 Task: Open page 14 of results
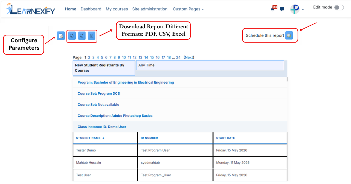(x=146, y=58)
